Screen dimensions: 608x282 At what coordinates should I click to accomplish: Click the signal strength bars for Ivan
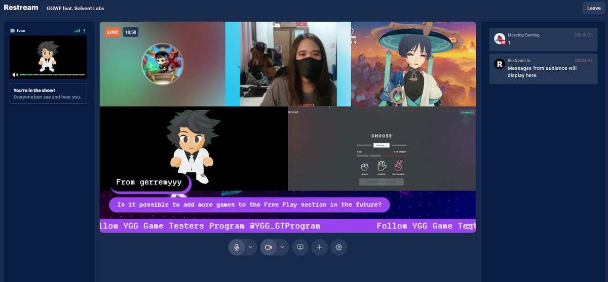click(x=77, y=31)
